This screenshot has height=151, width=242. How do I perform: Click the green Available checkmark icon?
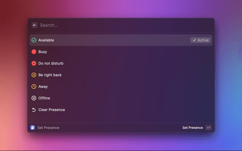pos(34,40)
